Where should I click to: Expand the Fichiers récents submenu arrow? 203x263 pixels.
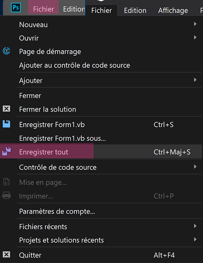pyautogui.click(x=195, y=226)
